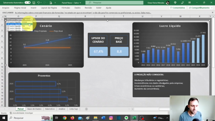Click the Task View icon in taskbar
Screen dimensions: 215x121
pyautogui.click(x=56, y=118)
